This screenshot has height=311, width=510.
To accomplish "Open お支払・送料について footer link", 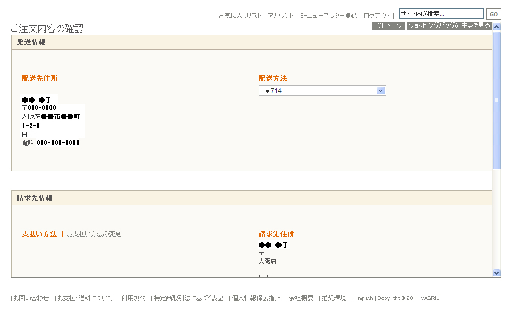I will click(85, 298).
